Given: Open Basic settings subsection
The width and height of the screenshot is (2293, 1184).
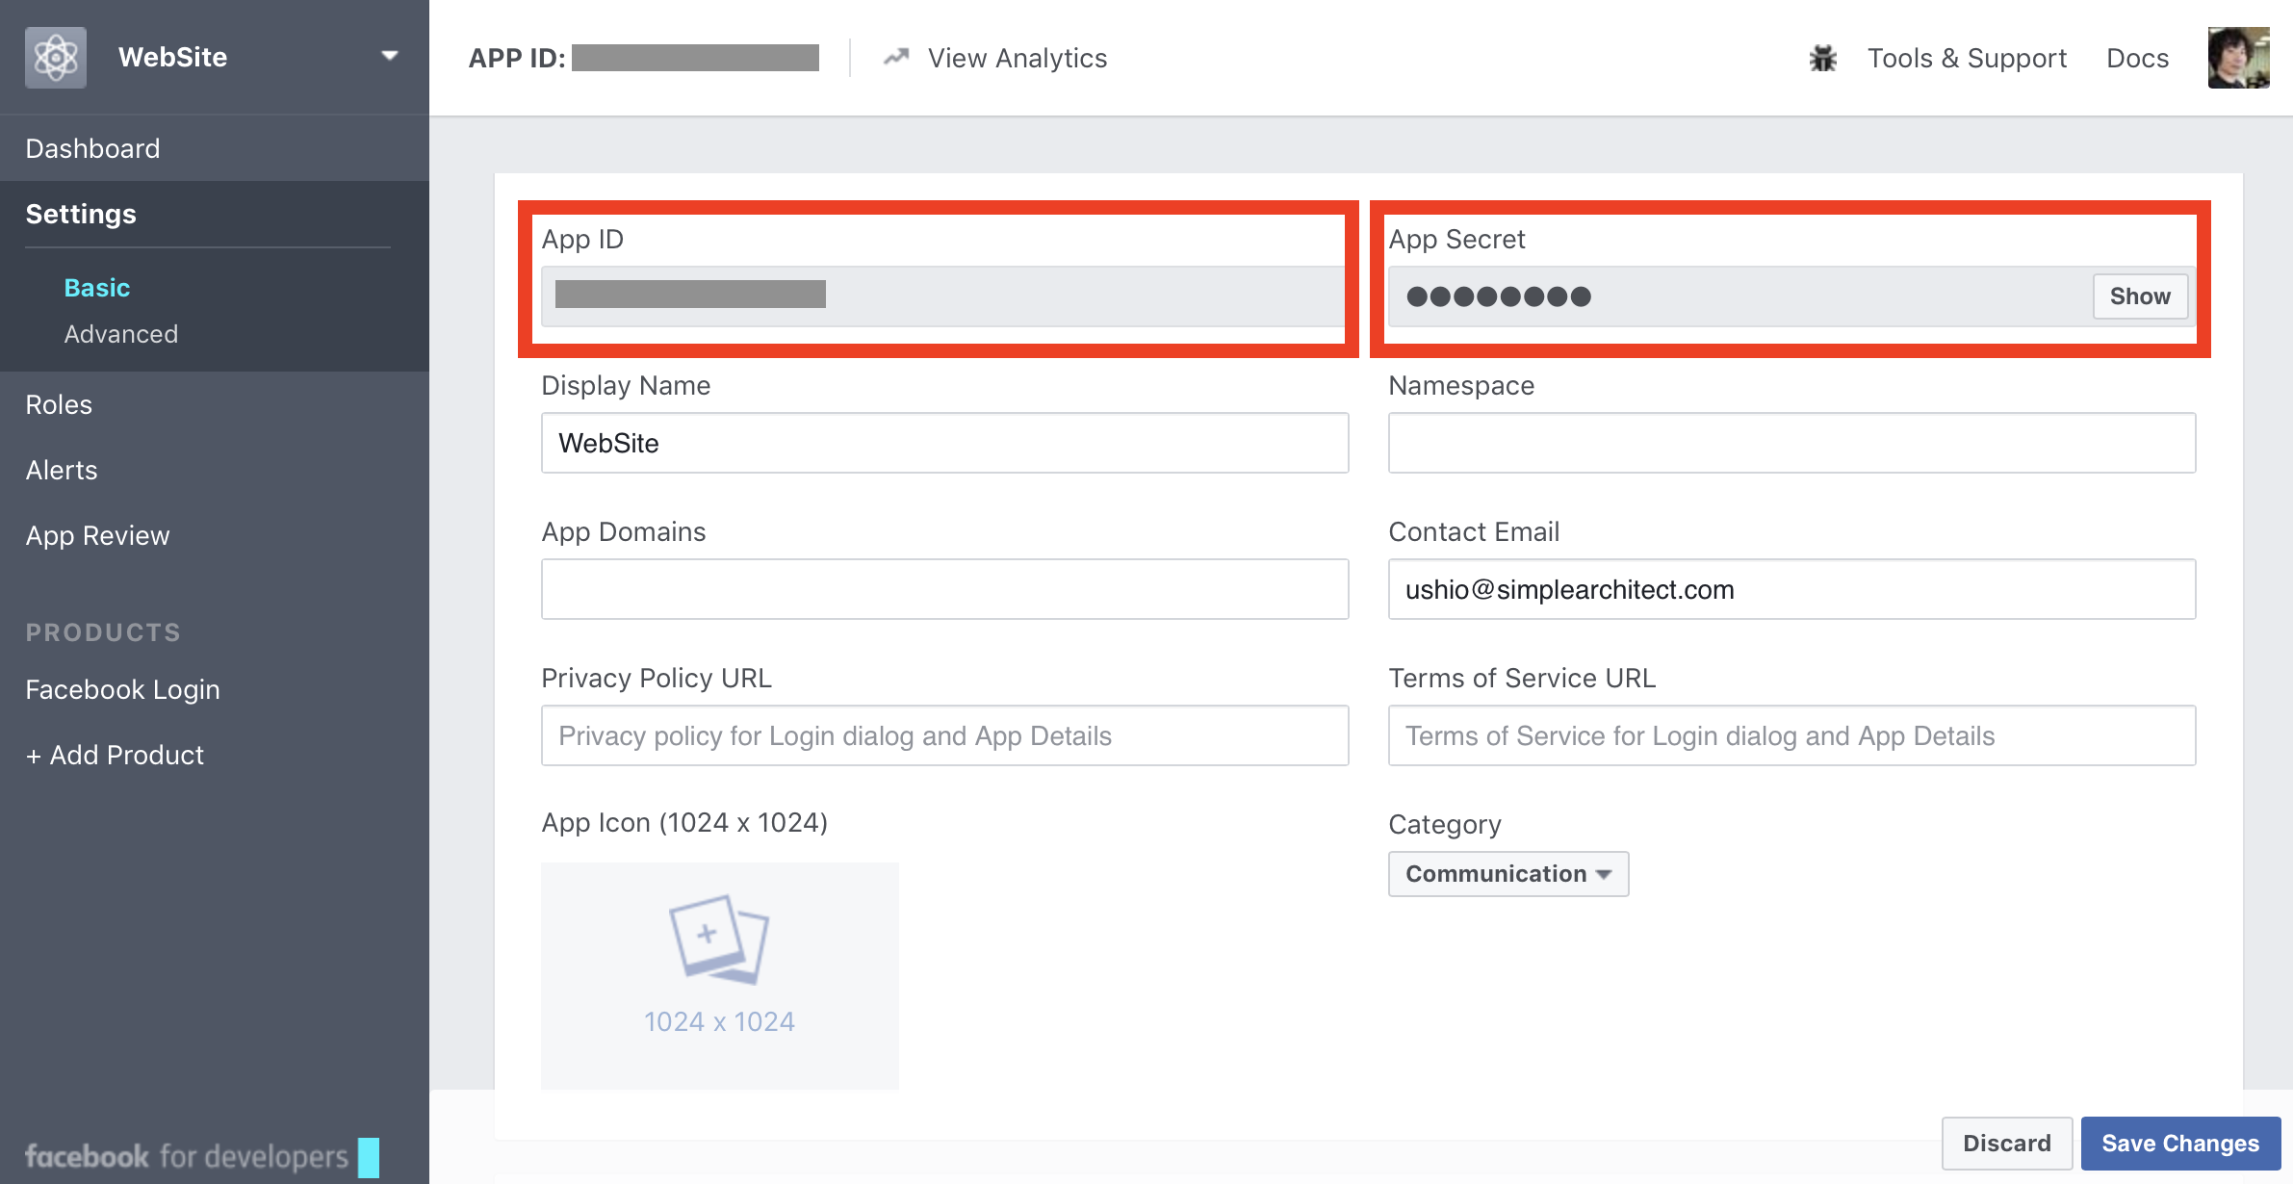Looking at the screenshot, I should click(97, 288).
